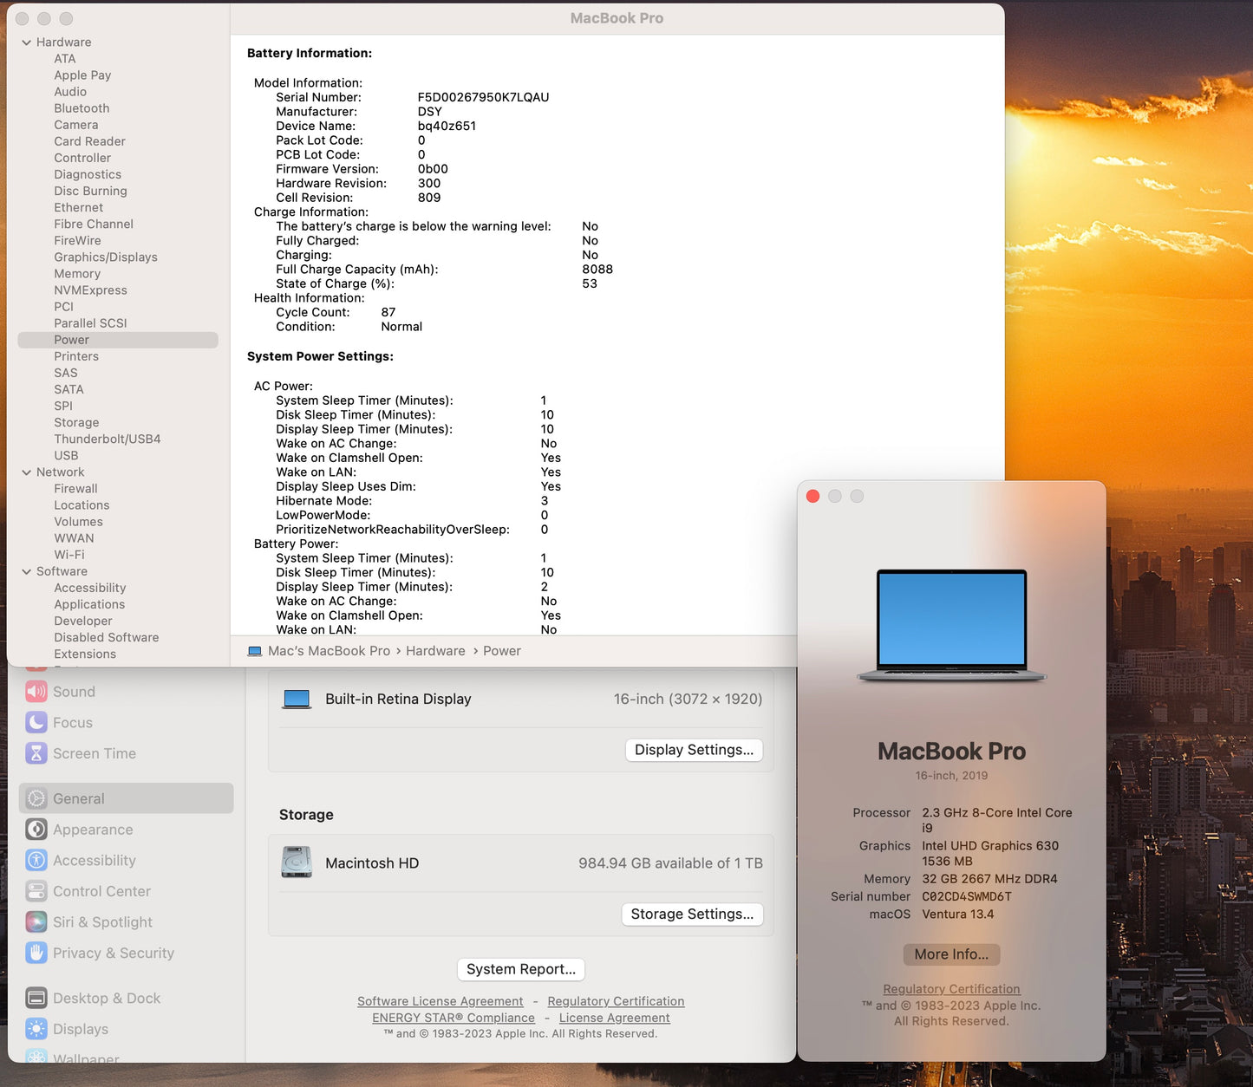Open Screen Time settings
Image resolution: width=1253 pixels, height=1087 pixels.
point(93,753)
